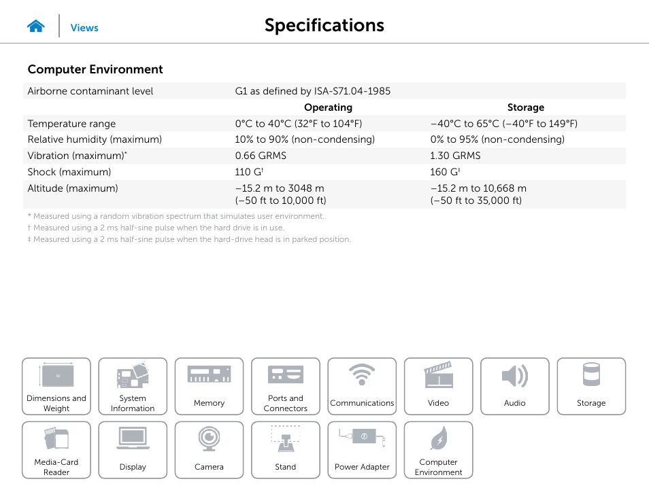
Task: Click the Computer Environment section heading
Action: (x=95, y=69)
